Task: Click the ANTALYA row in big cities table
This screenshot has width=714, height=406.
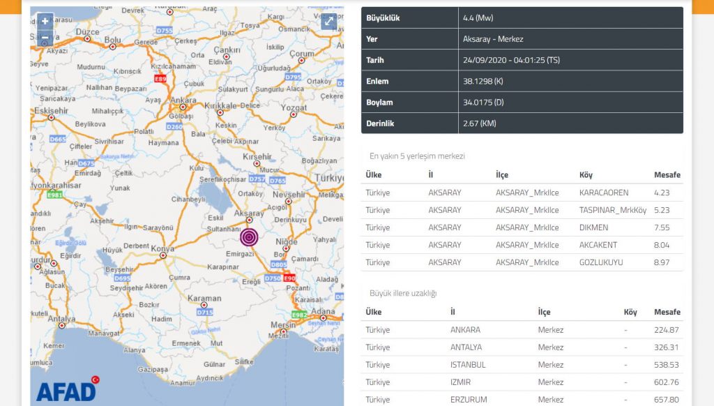Action: pyautogui.click(x=522, y=347)
